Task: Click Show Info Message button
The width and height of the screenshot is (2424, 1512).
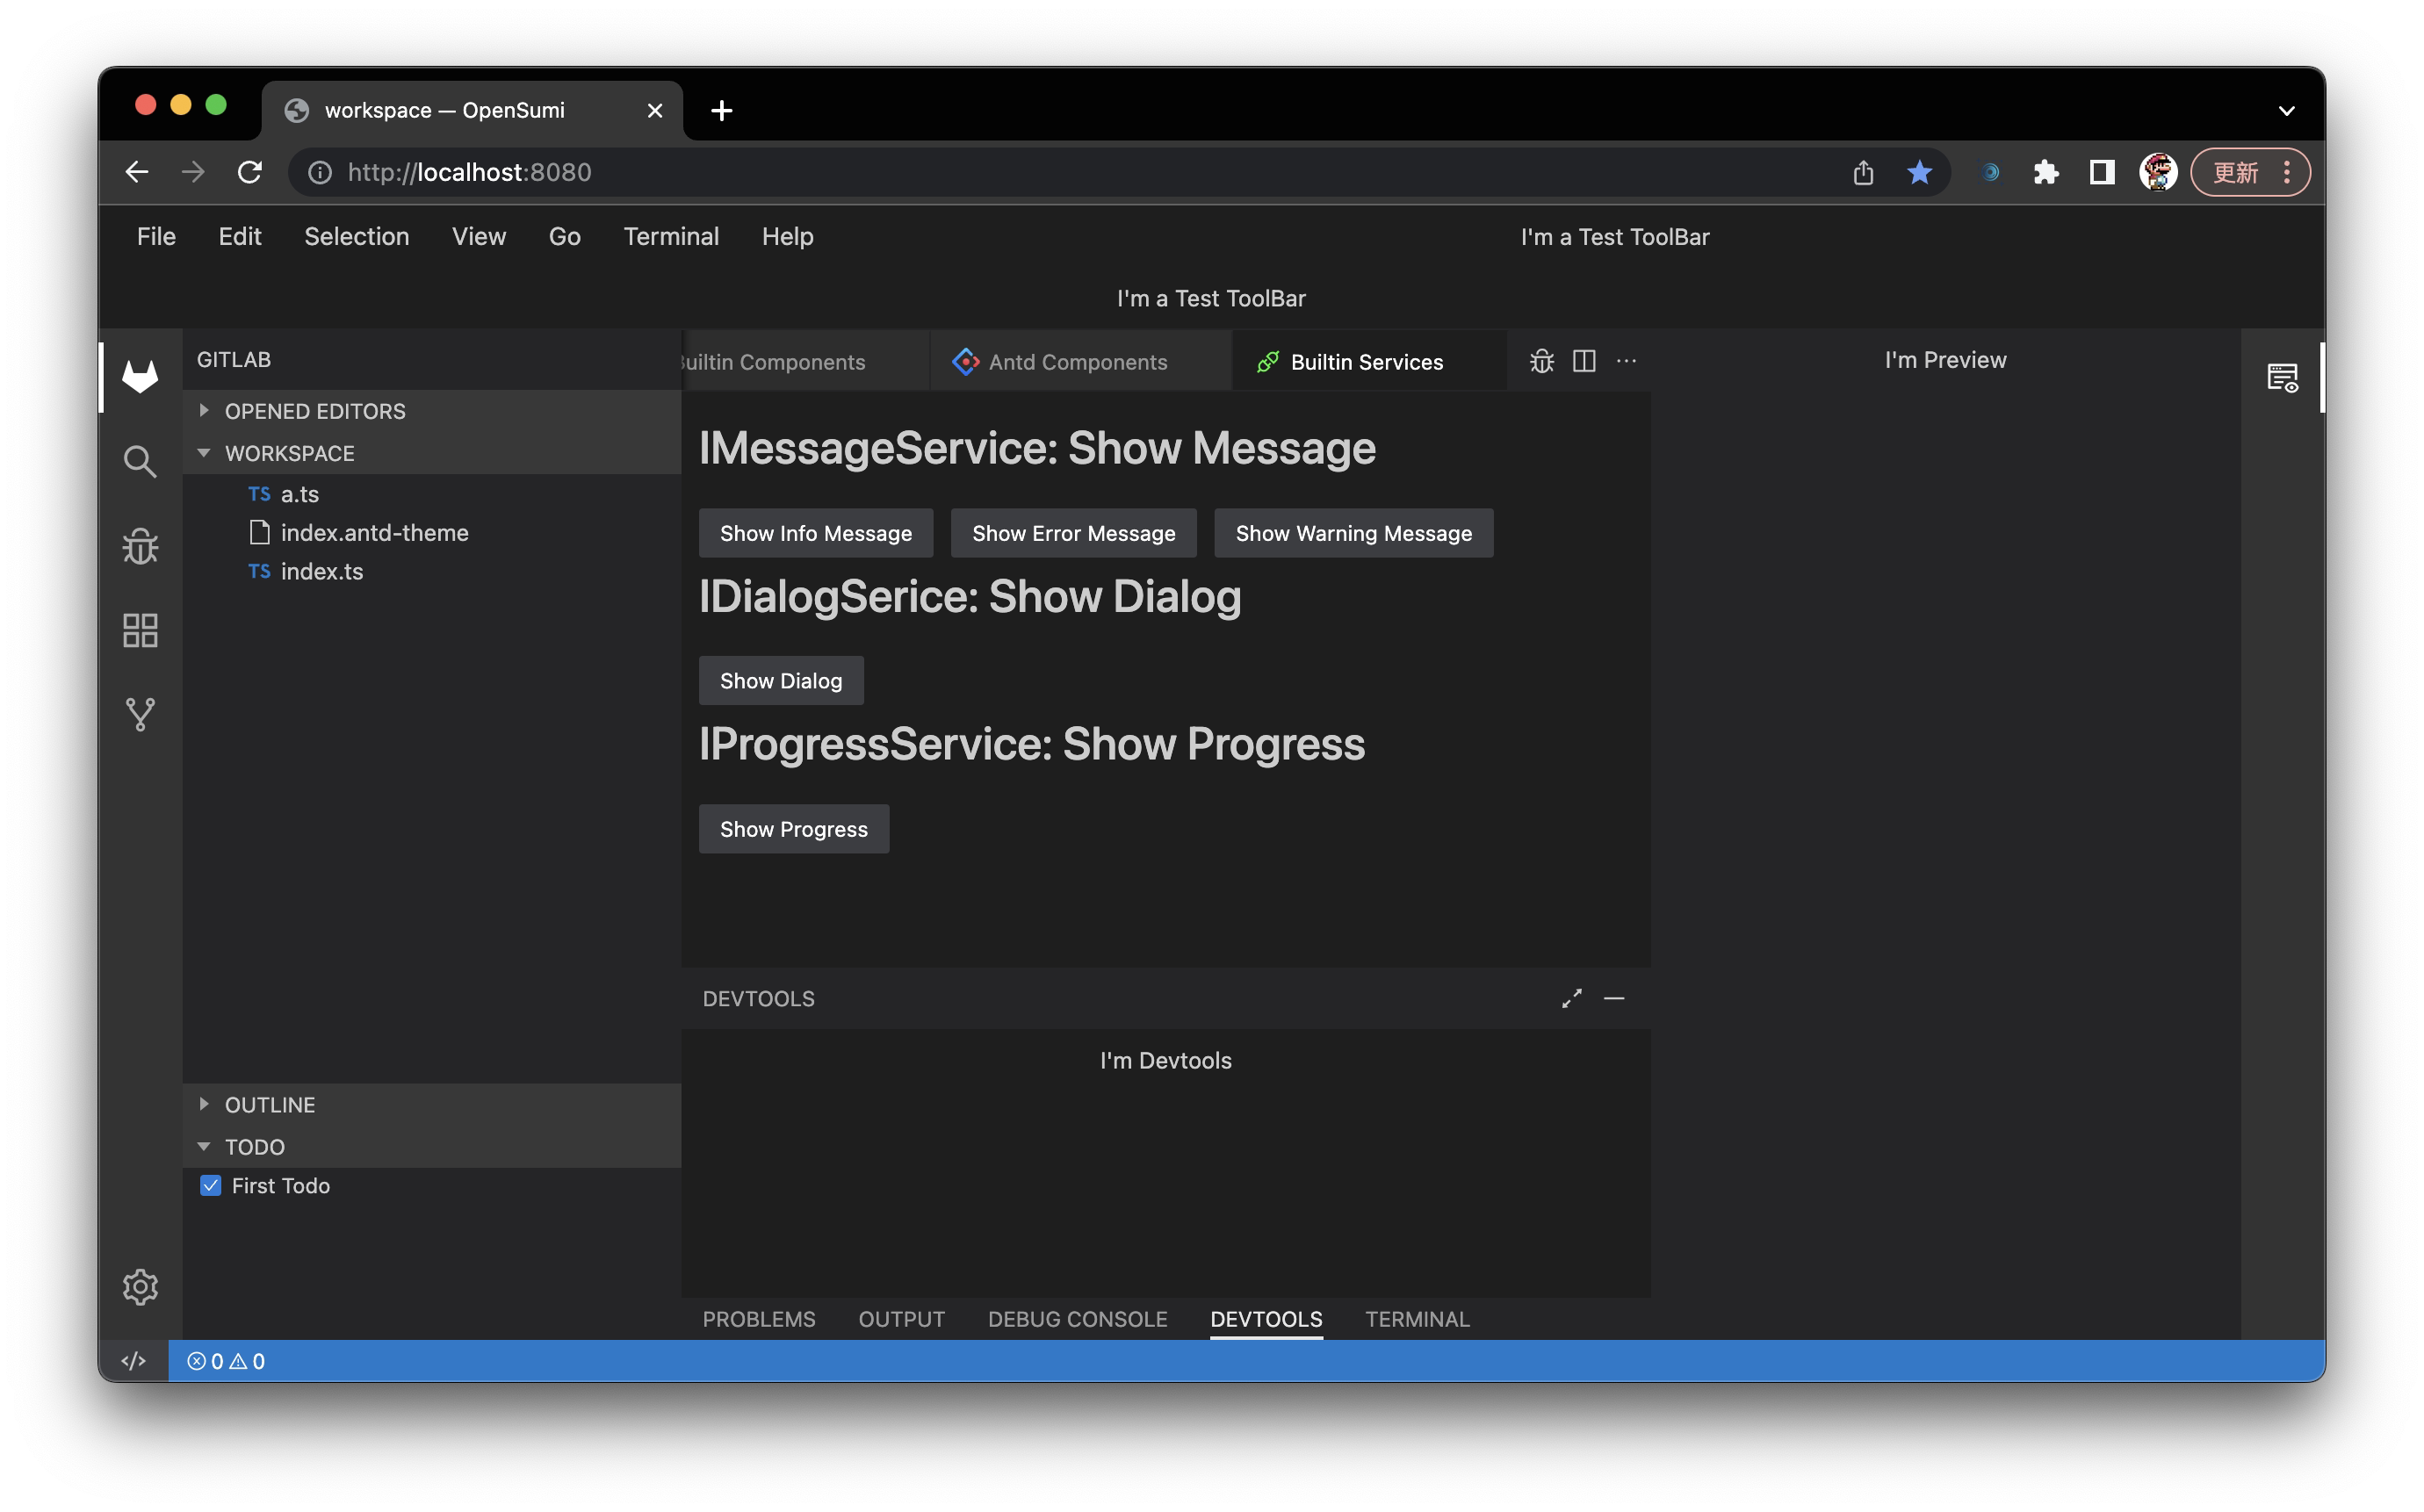Action: pyautogui.click(x=815, y=533)
